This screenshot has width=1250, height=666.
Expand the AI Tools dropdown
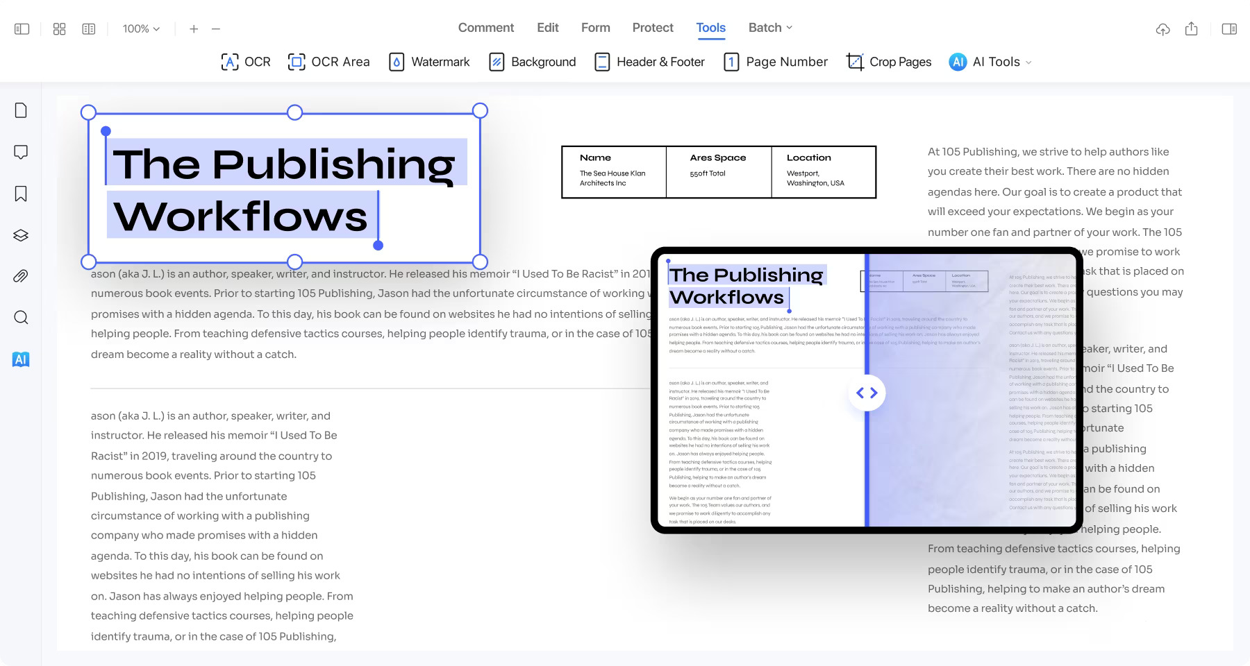pyautogui.click(x=990, y=62)
